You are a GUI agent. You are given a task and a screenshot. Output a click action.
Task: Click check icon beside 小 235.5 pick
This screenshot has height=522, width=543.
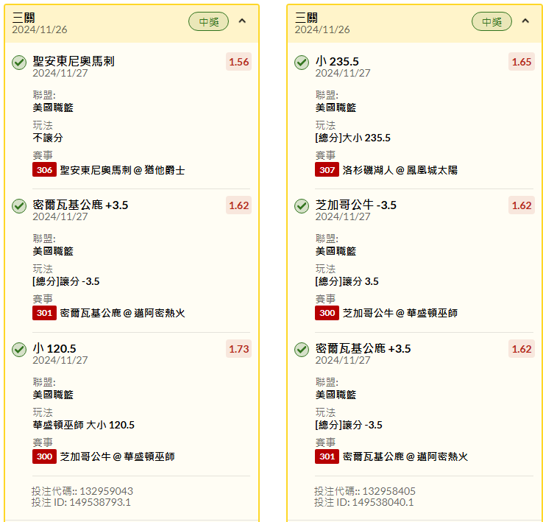[x=302, y=63]
